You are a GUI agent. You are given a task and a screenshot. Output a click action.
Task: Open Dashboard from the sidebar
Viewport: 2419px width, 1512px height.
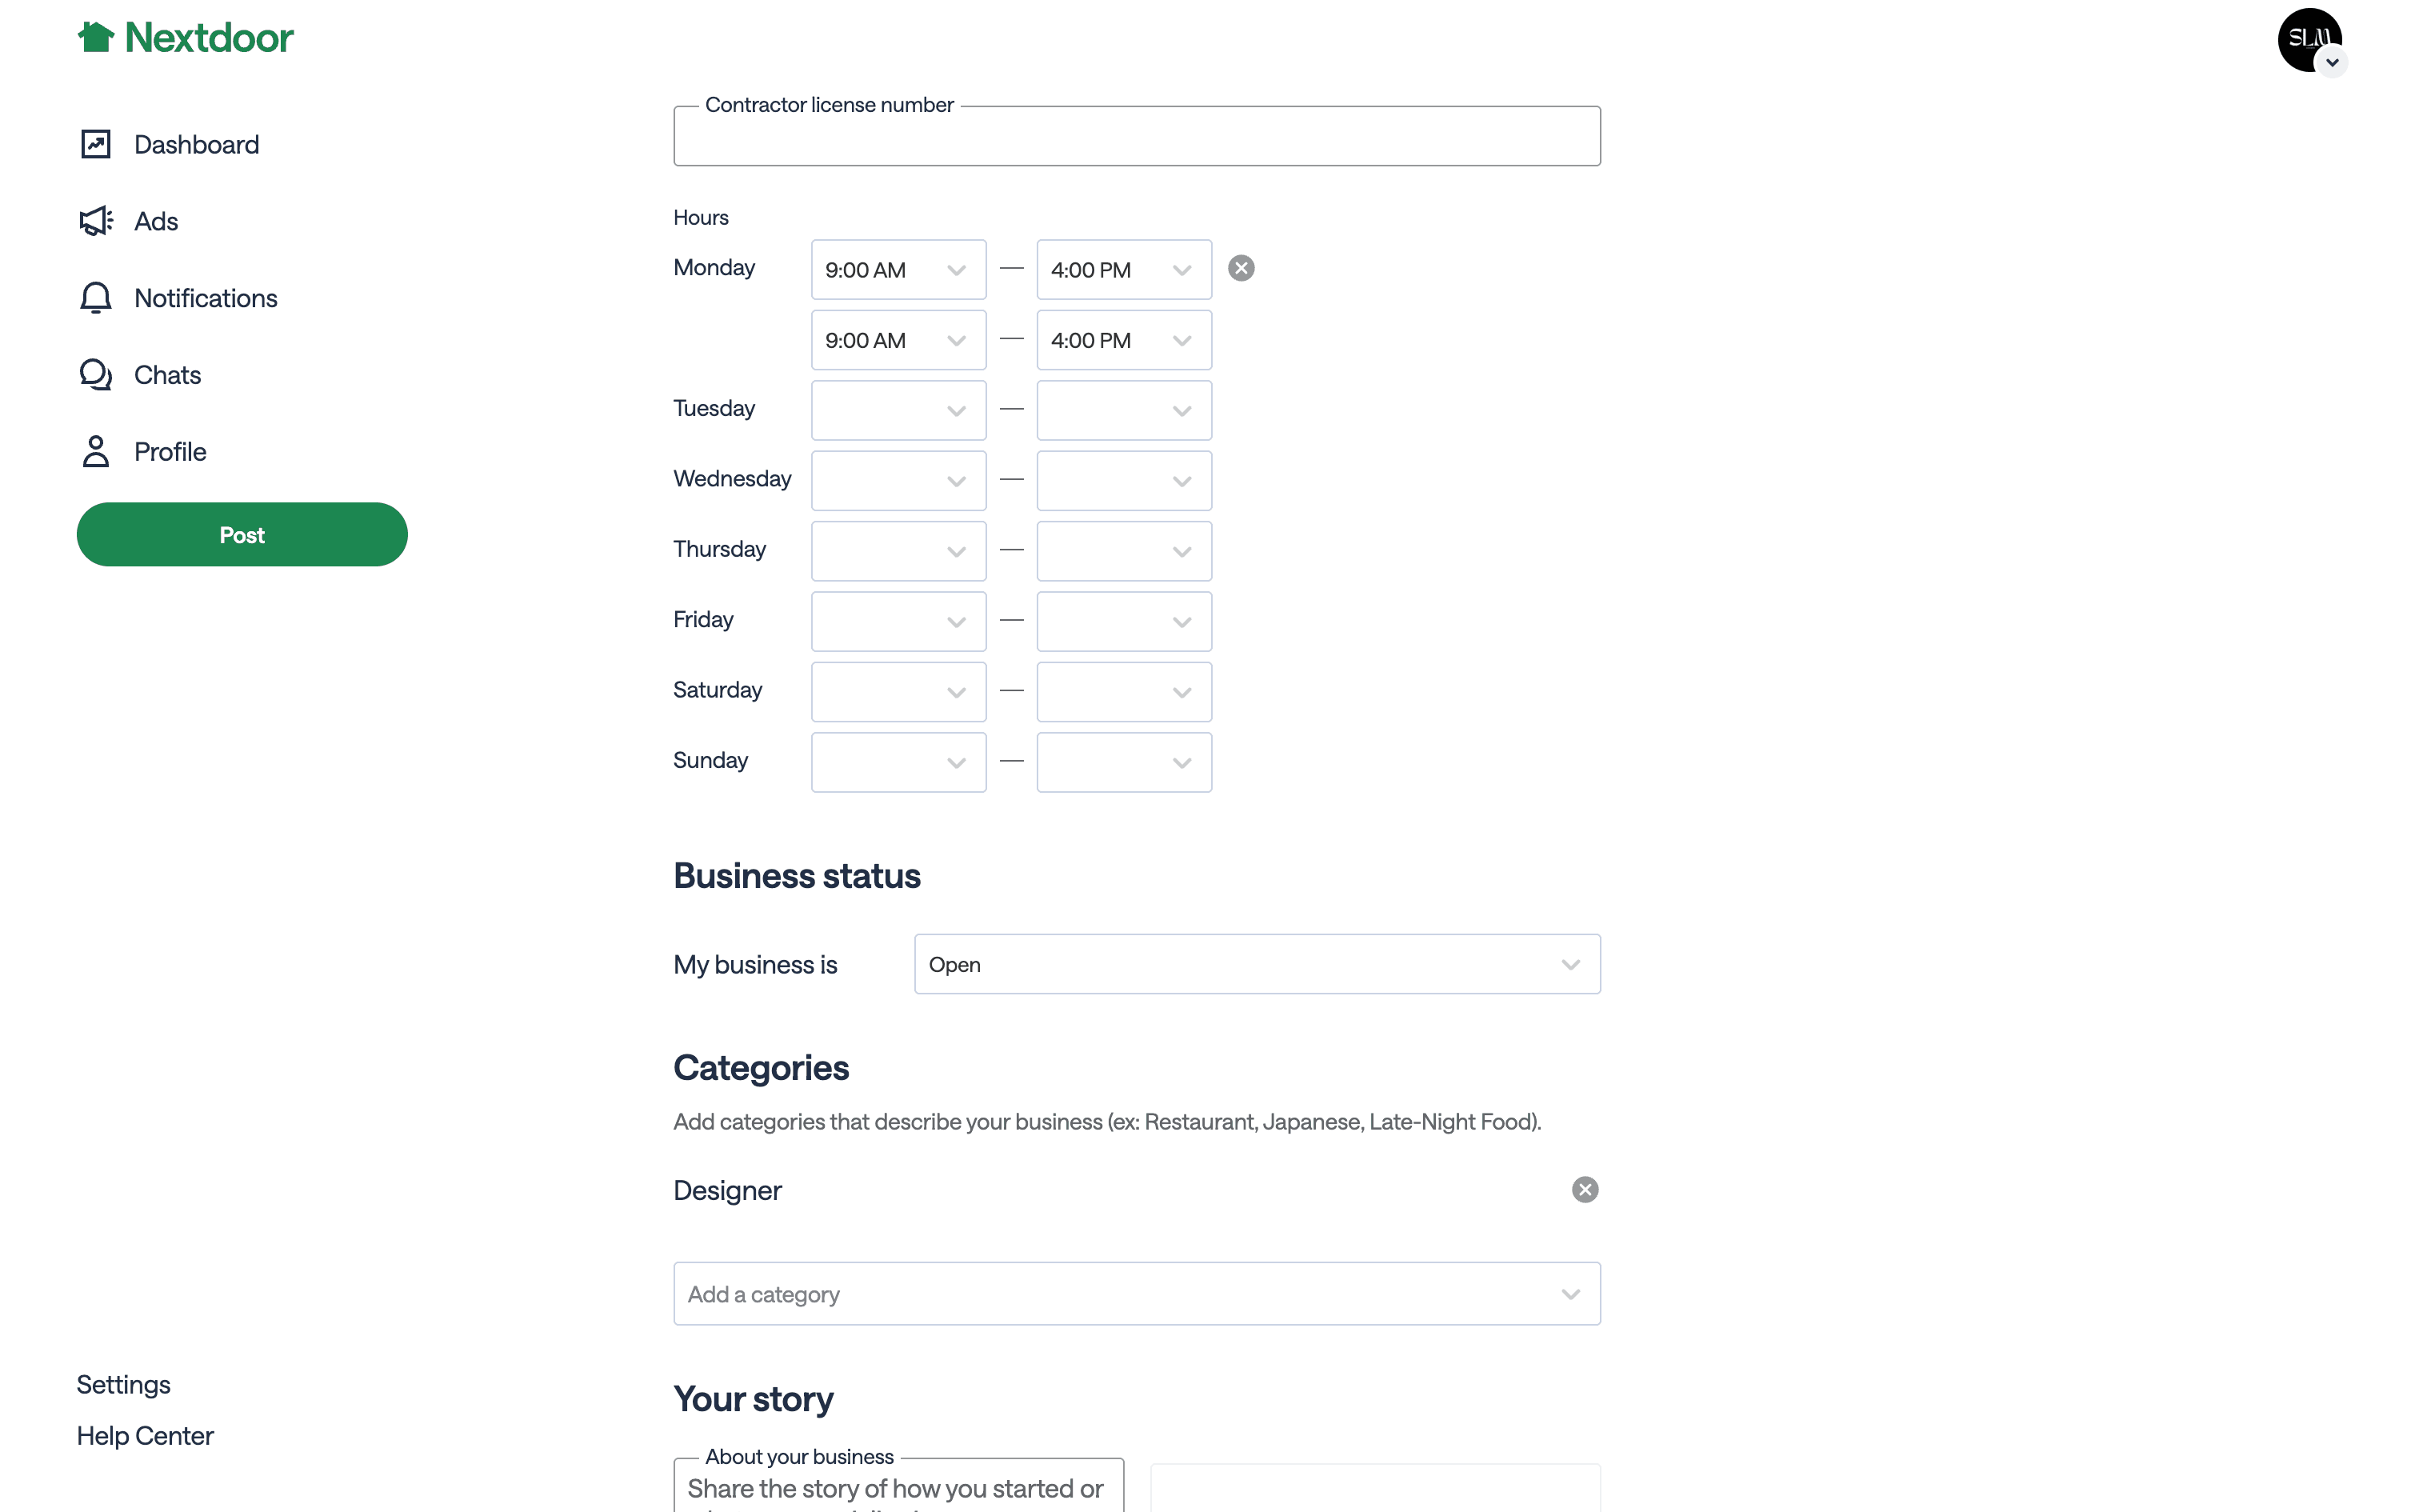(196, 145)
